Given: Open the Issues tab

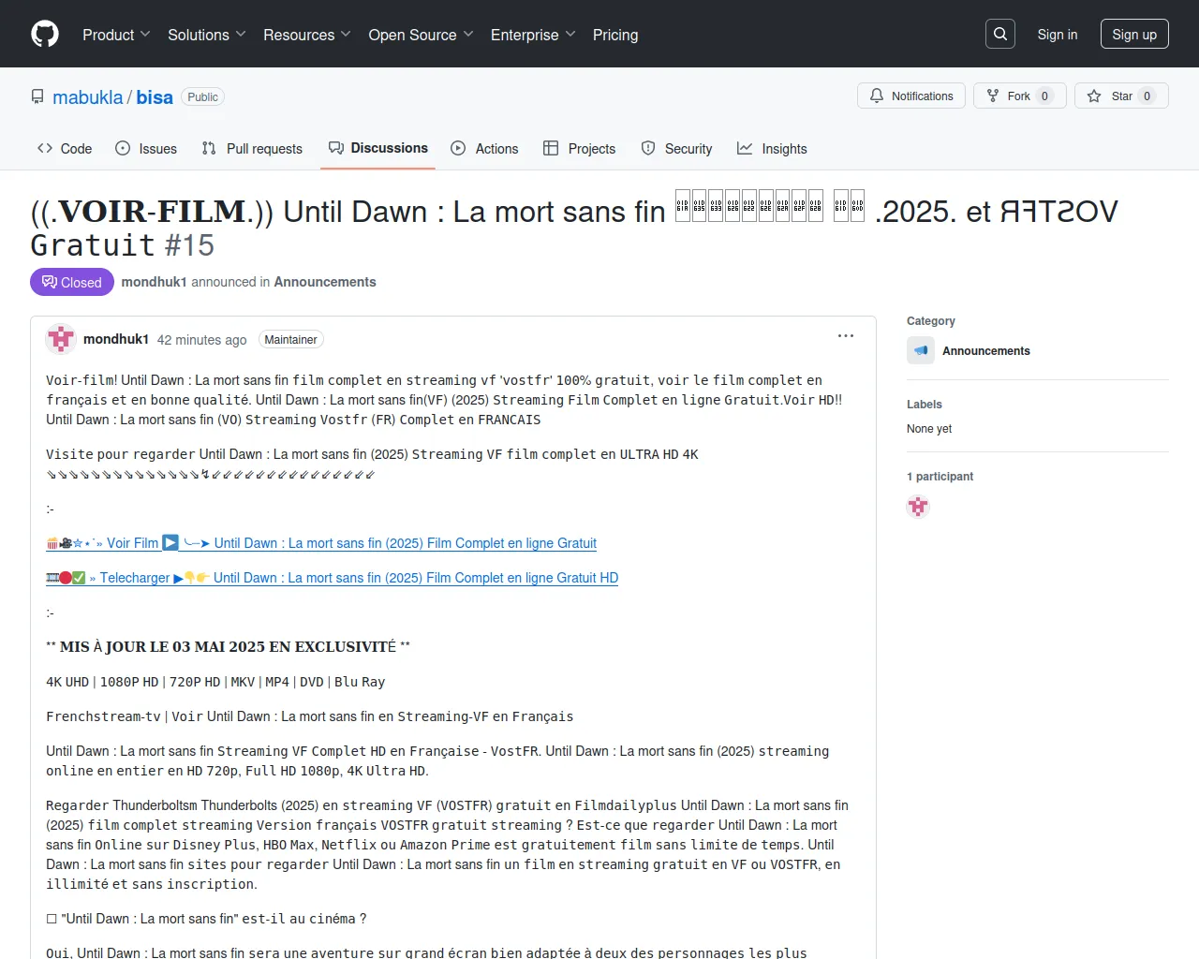Looking at the screenshot, I should [x=146, y=148].
